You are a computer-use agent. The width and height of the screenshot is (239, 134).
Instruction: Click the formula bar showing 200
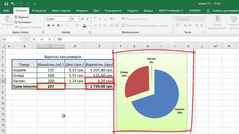tap(147, 39)
